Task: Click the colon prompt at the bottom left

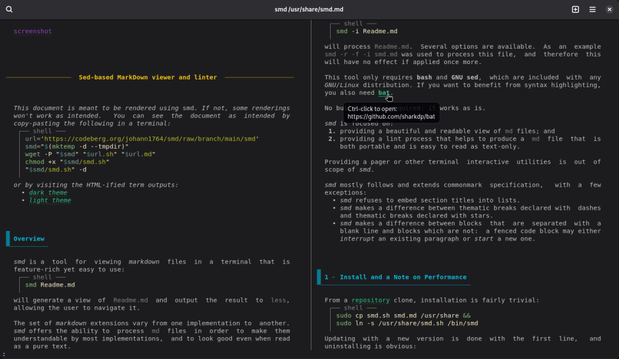Action: [x=3, y=355]
